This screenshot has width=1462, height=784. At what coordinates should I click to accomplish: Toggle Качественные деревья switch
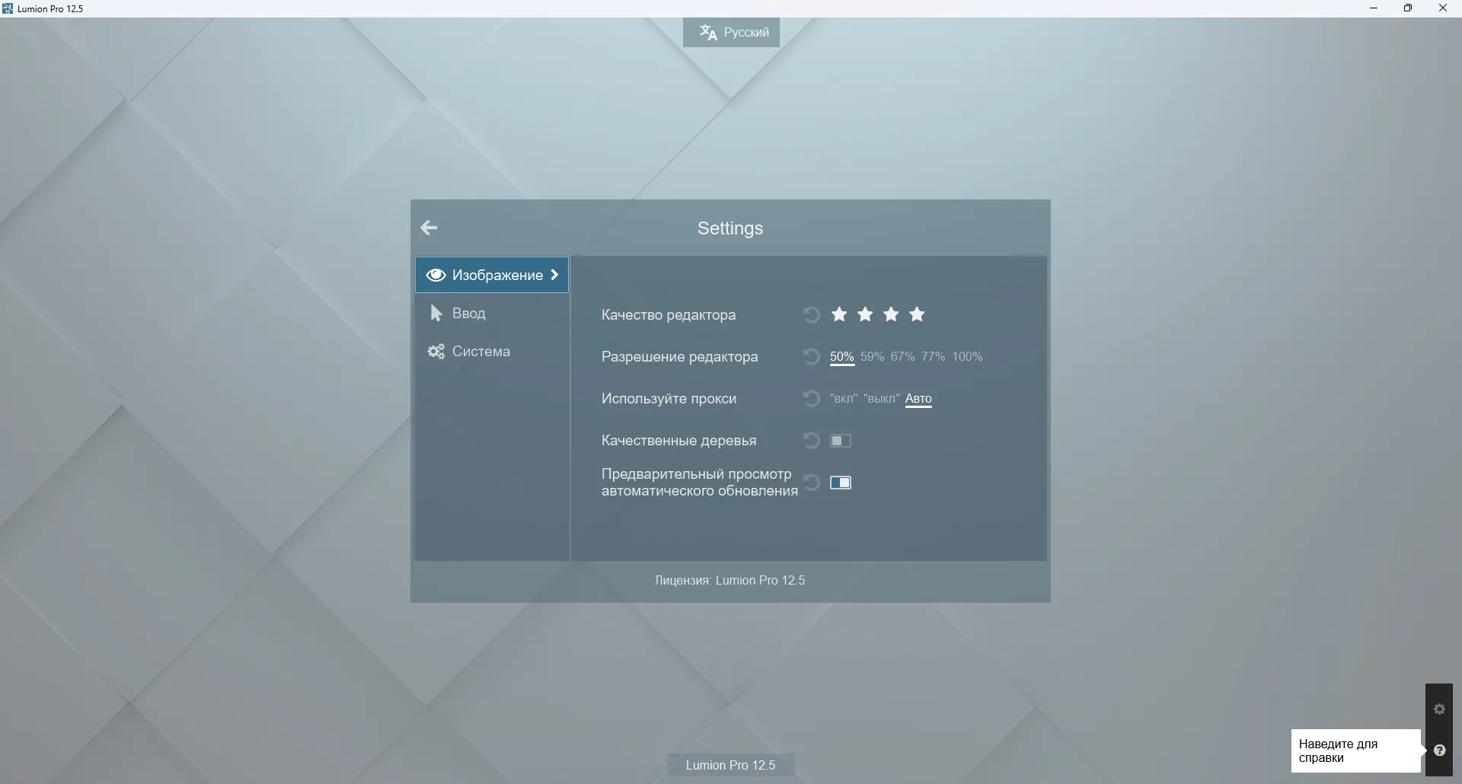point(841,441)
